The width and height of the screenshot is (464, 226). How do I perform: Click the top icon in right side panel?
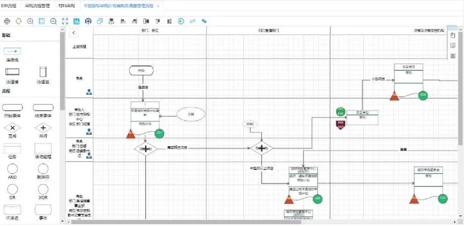(x=453, y=36)
